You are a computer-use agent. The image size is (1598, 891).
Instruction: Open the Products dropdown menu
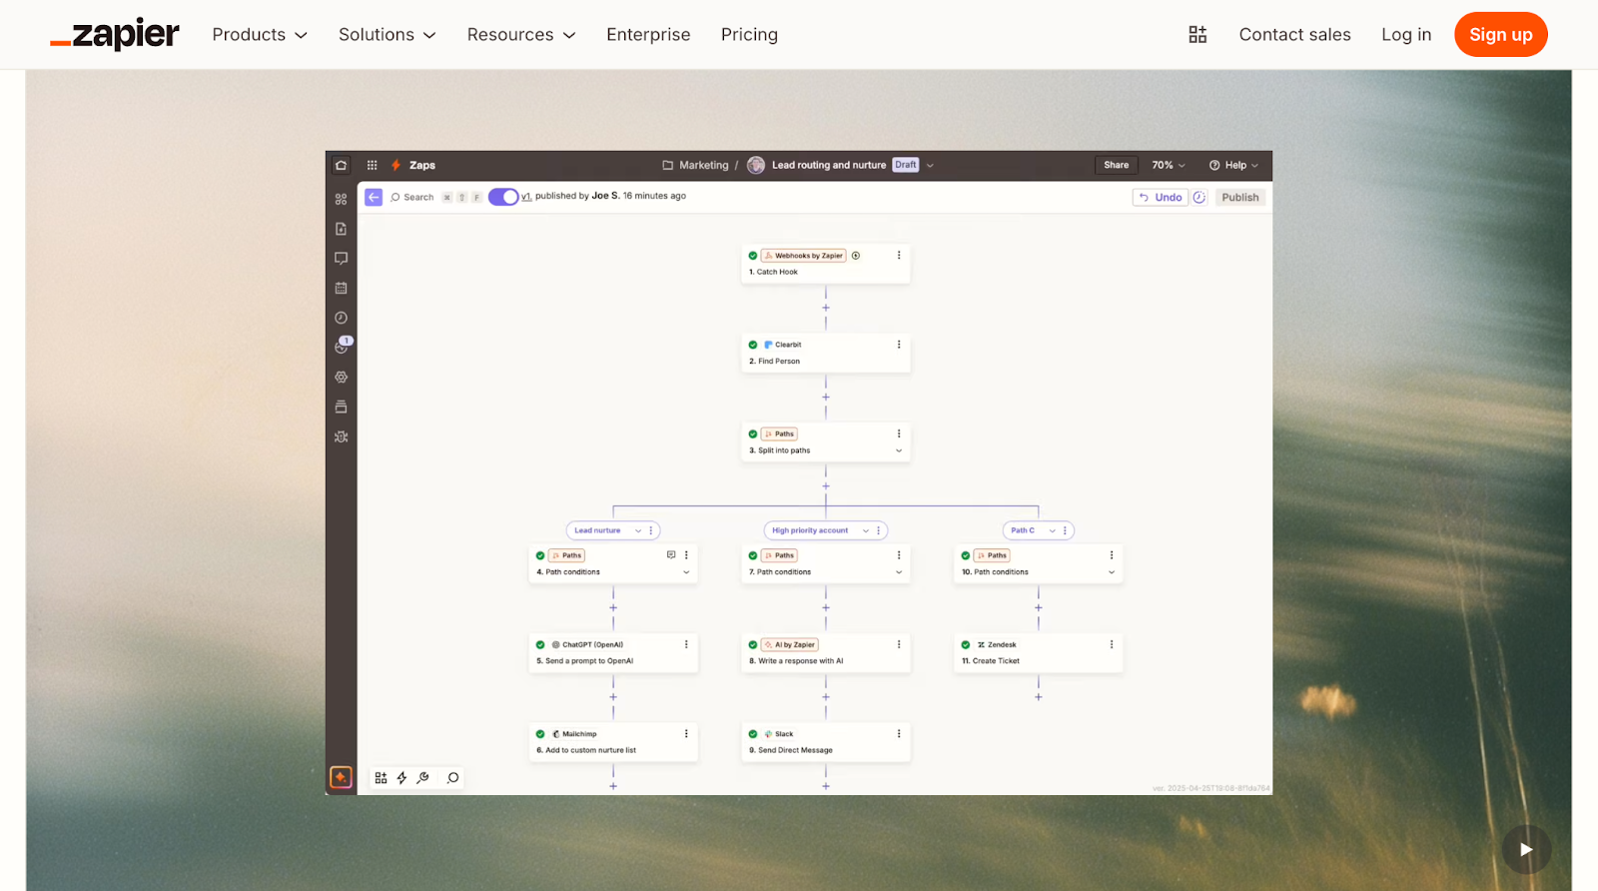[x=260, y=35]
